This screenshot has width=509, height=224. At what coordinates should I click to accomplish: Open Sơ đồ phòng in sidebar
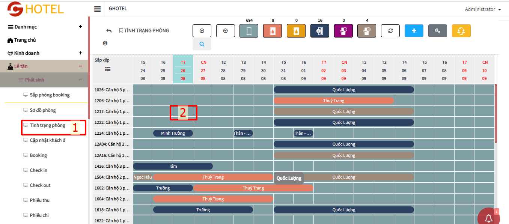pyautogui.click(x=43, y=110)
